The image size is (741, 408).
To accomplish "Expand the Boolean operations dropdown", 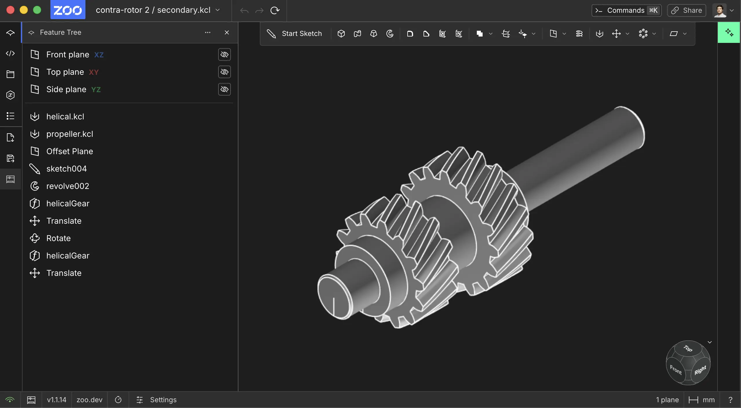I will tap(490, 34).
